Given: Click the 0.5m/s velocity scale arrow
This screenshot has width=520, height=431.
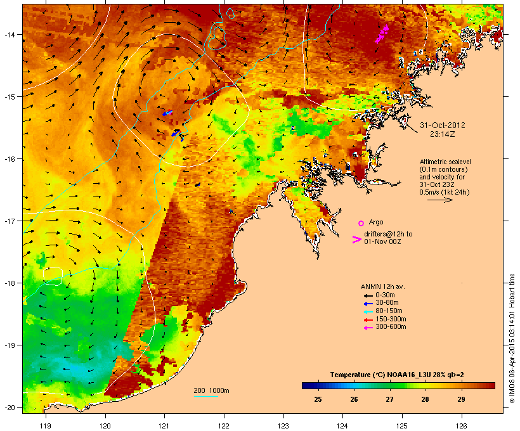Looking at the screenshot, I should point(439,200).
